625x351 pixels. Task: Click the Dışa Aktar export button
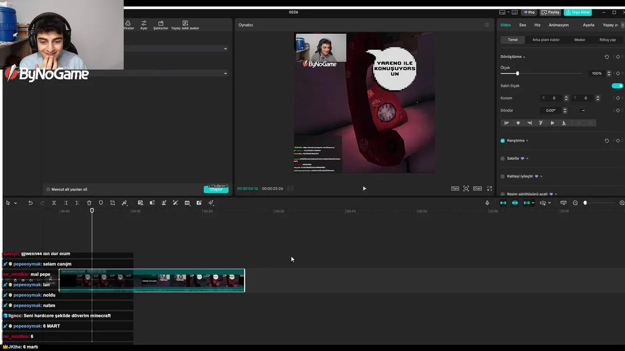pyautogui.click(x=578, y=12)
